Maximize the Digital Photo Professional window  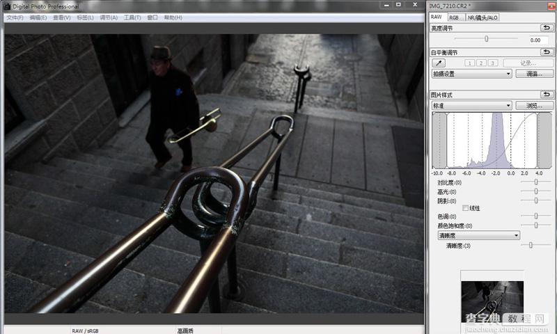coord(398,5)
